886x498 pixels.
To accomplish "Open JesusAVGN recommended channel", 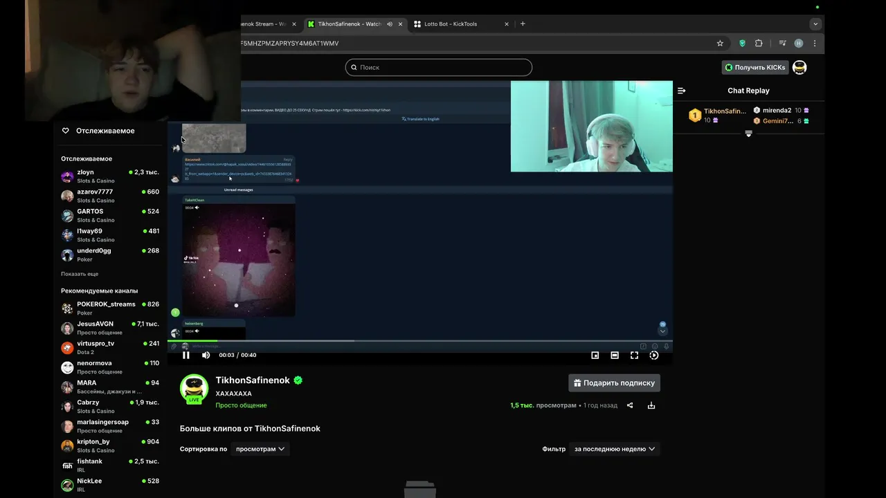I will (110, 328).
